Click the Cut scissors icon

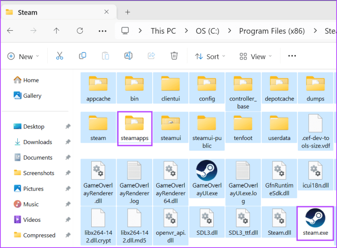click(60, 56)
